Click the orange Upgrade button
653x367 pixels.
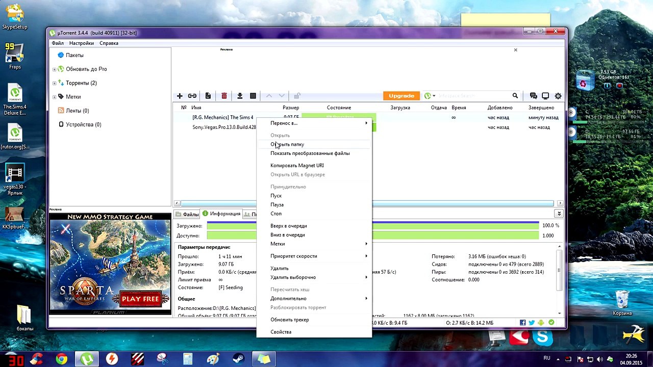[401, 96]
